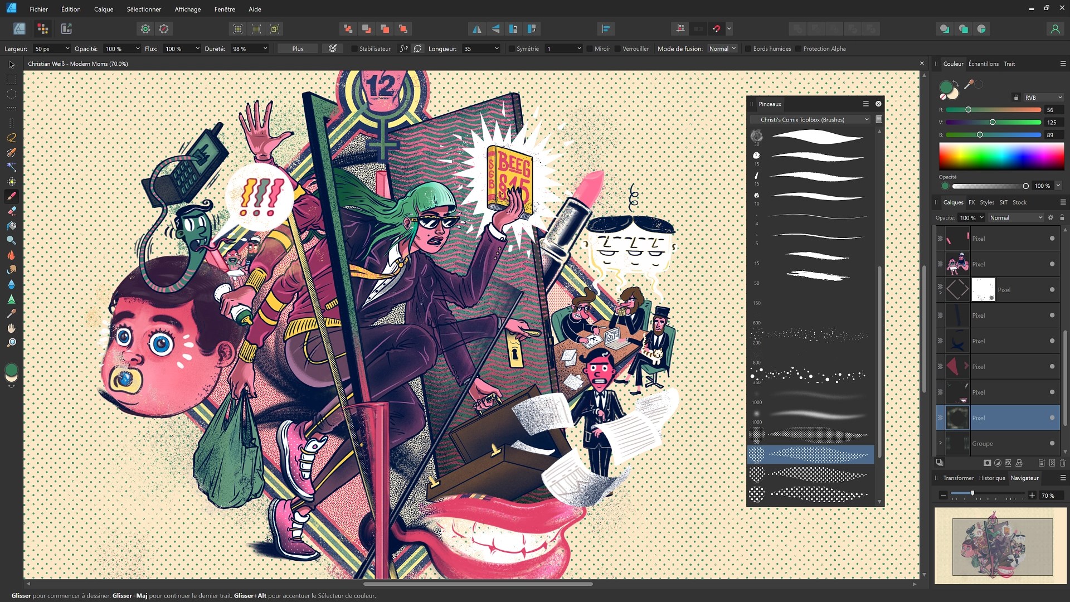Click the Plus button
The height and width of the screenshot is (602, 1070).
click(x=298, y=49)
